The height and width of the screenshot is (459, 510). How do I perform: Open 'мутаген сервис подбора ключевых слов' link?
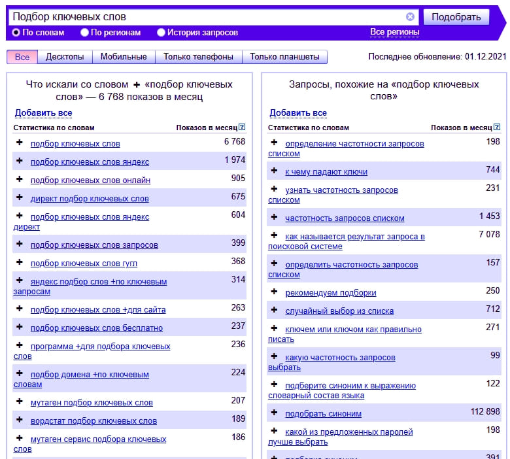pos(90,444)
